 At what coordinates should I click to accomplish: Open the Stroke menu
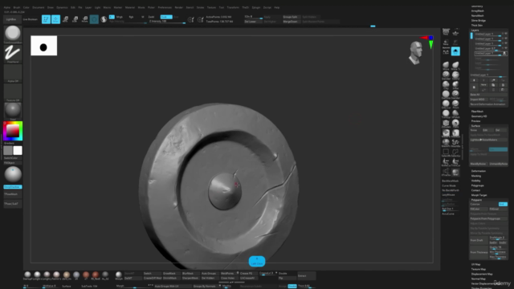coord(200,7)
